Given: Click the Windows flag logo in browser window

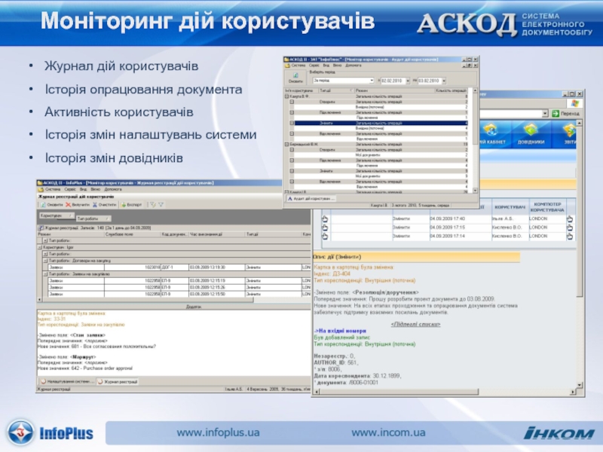Looking at the screenshot, I should [x=575, y=103].
